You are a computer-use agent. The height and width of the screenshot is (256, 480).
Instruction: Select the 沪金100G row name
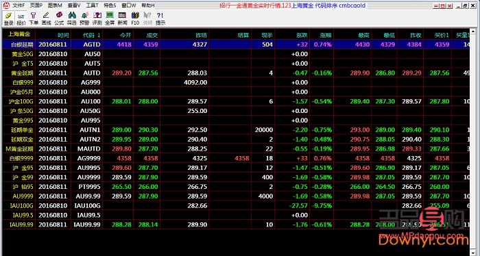pyautogui.click(x=21, y=101)
